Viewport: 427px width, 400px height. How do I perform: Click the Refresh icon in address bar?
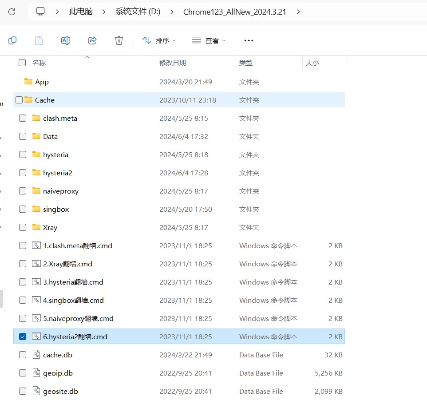point(12,12)
